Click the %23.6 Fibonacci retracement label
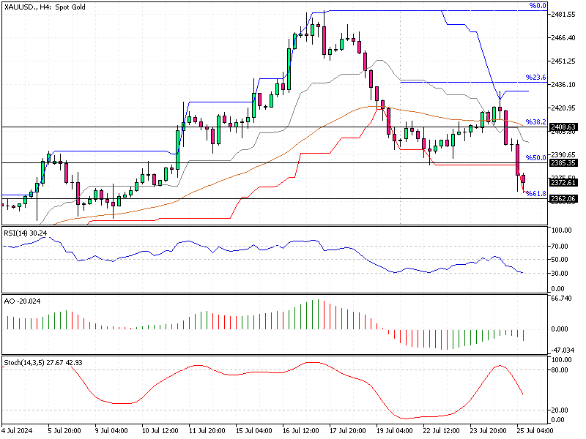Viewport: 586px width, 439px height. 537,76
